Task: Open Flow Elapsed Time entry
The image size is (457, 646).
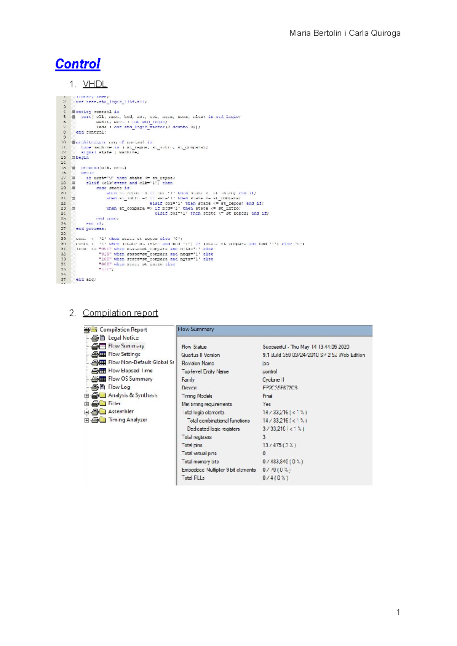Action: 130,370
